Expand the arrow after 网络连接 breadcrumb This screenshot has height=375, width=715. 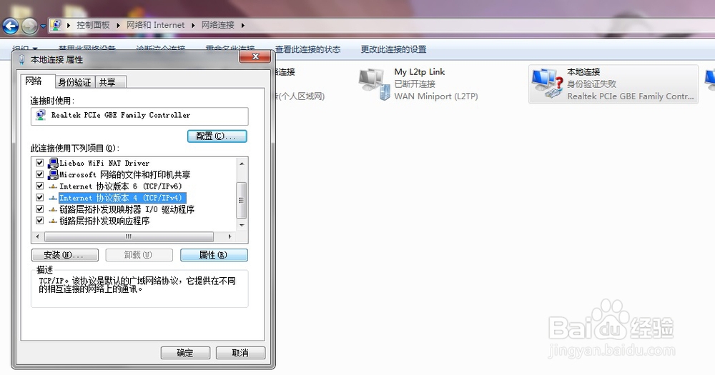(243, 26)
